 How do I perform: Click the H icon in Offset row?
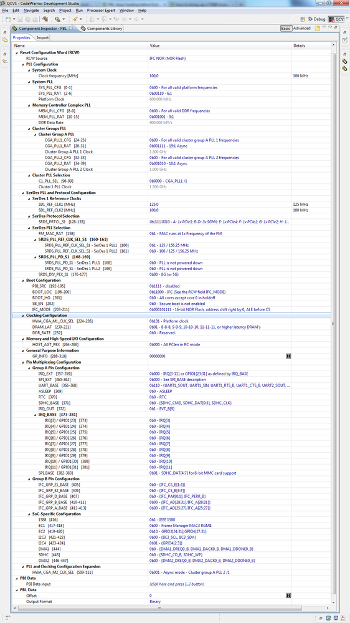[x=288, y=596]
